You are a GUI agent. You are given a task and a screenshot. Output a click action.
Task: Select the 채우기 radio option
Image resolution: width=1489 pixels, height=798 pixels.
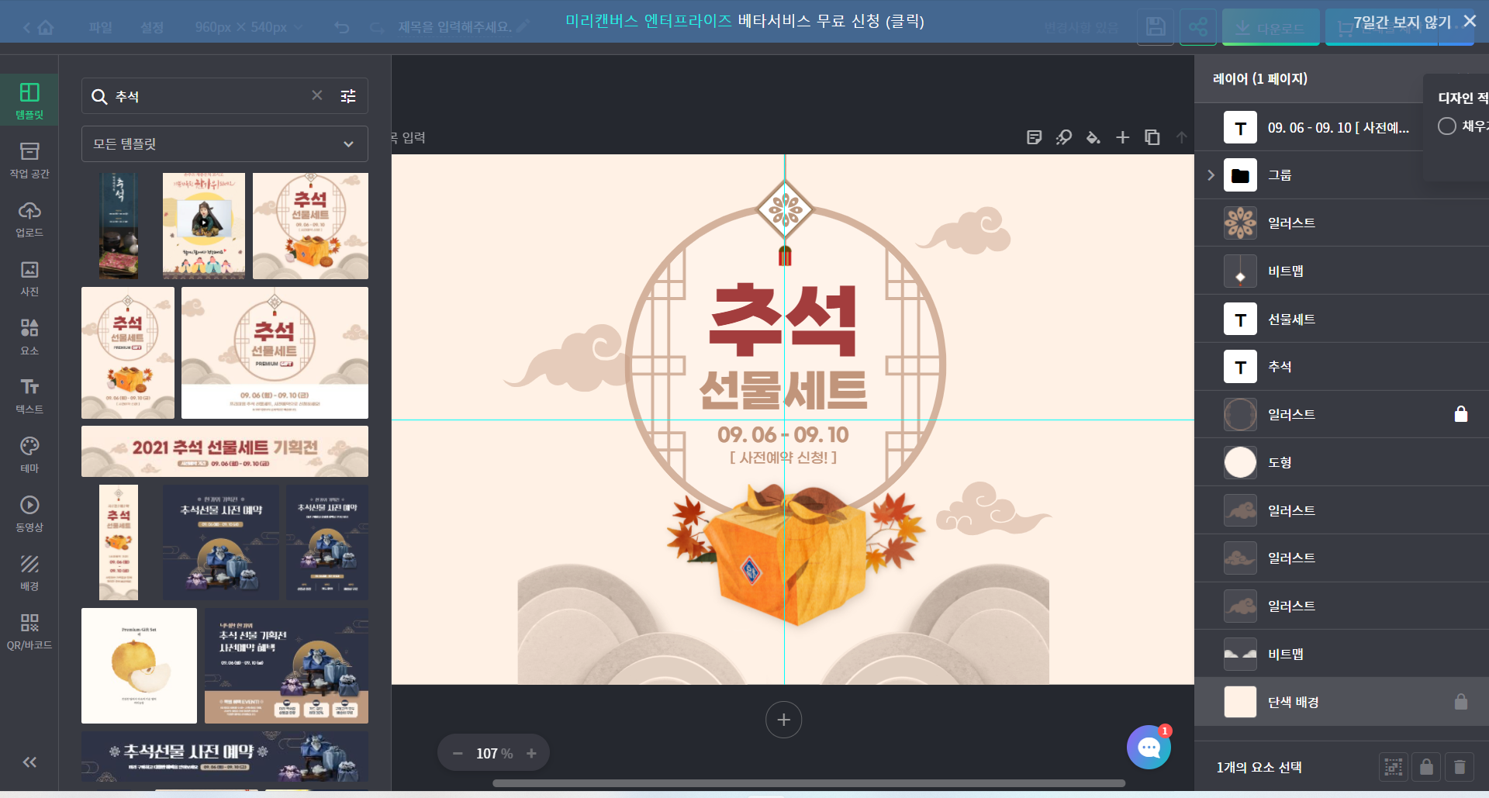coord(1446,126)
